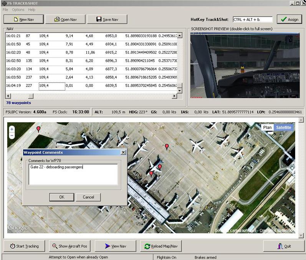
Task: Click the HotKey Track&Shot input field
Action: click(x=253, y=19)
